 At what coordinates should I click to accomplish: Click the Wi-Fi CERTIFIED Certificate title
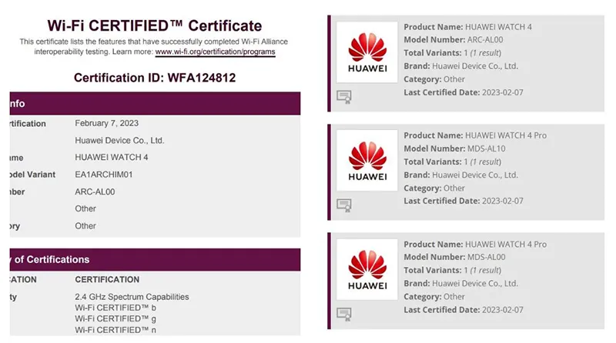click(154, 26)
